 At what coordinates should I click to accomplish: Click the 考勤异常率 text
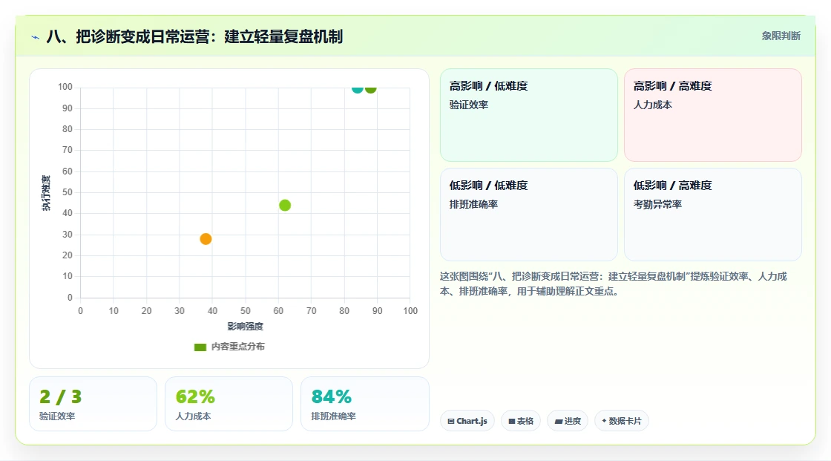coord(657,204)
